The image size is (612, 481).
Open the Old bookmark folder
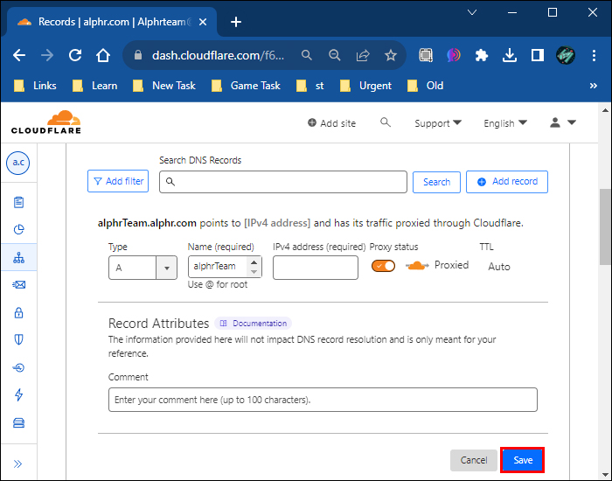[425, 86]
